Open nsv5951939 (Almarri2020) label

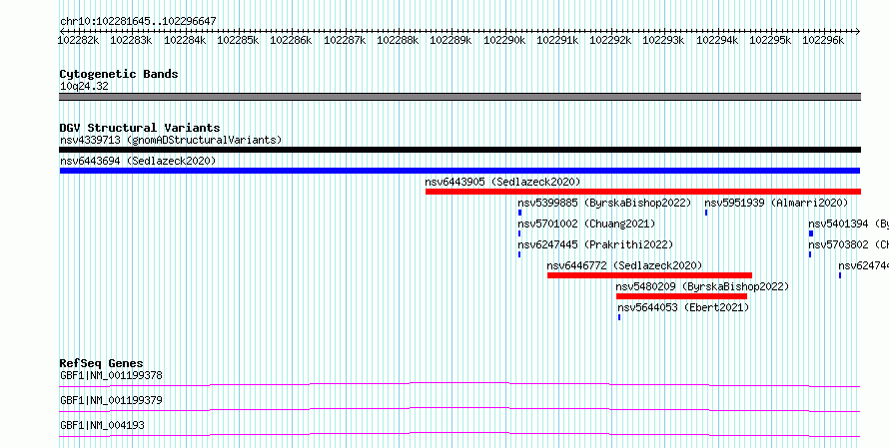[x=776, y=203]
